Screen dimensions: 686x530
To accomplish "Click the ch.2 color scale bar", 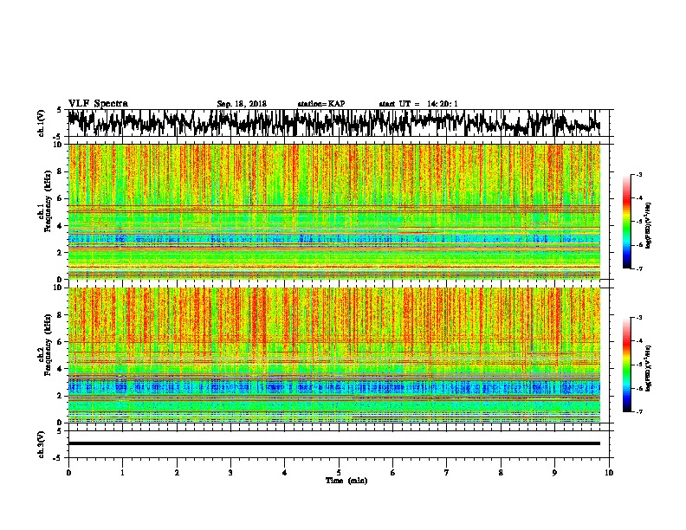I will click(626, 365).
